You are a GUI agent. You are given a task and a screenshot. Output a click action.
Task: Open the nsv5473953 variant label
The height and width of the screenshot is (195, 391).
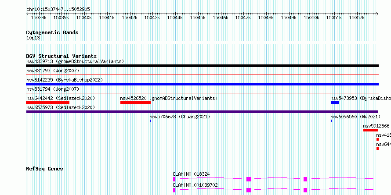(361, 98)
